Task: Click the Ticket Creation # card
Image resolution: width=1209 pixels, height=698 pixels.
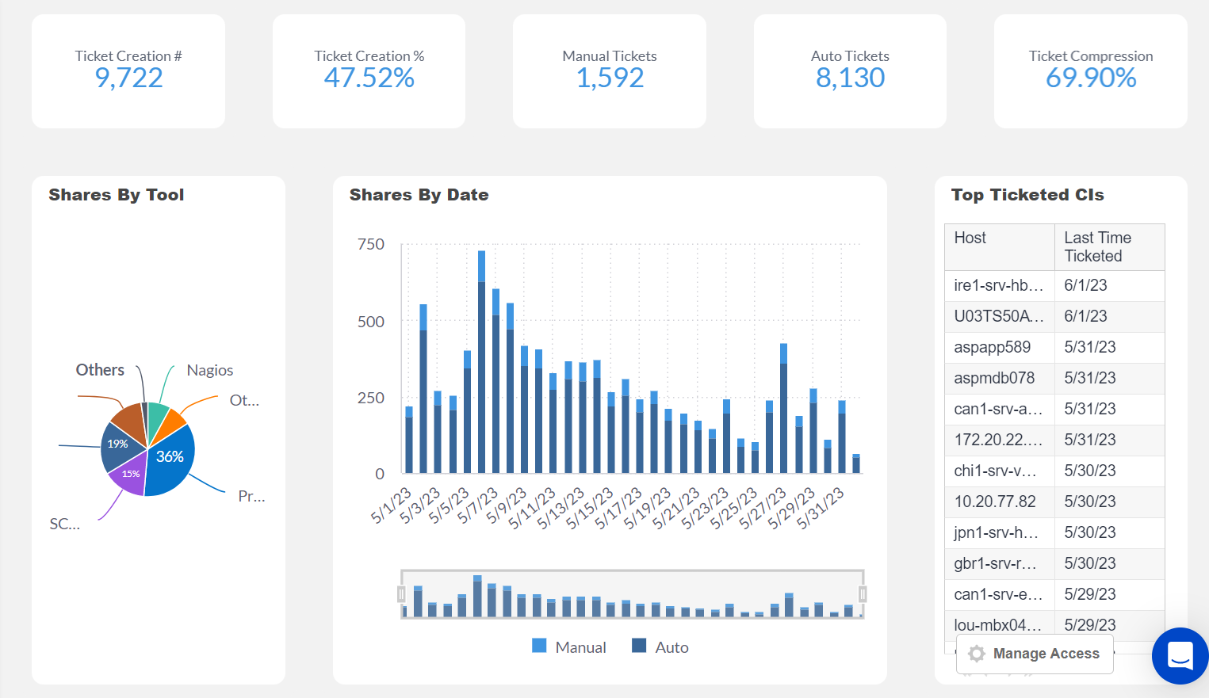Action: tap(128, 71)
